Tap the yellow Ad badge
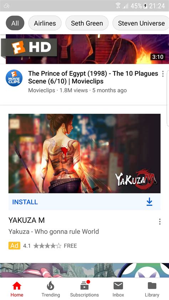 pyautogui.click(x=14, y=245)
